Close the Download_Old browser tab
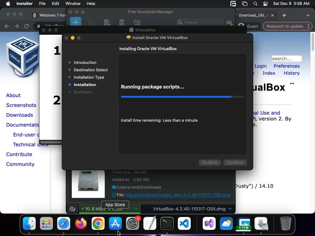315x236 pixels. coord(273,15)
